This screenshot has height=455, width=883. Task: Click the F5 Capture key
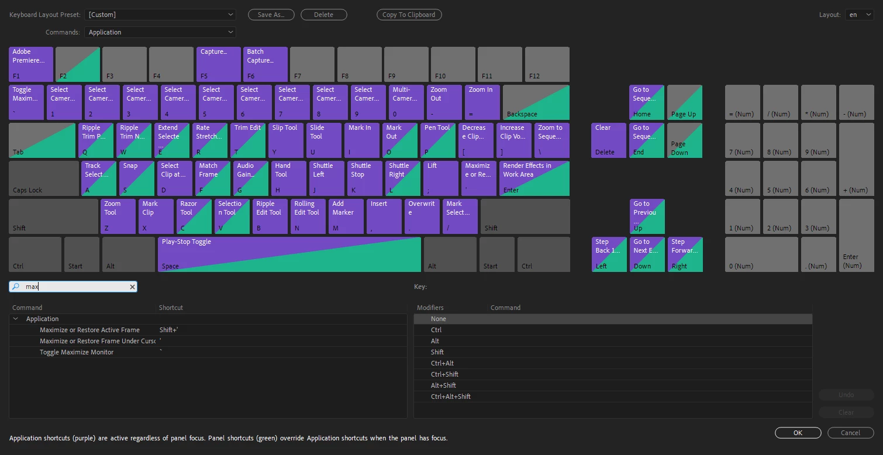coord(219,64)
